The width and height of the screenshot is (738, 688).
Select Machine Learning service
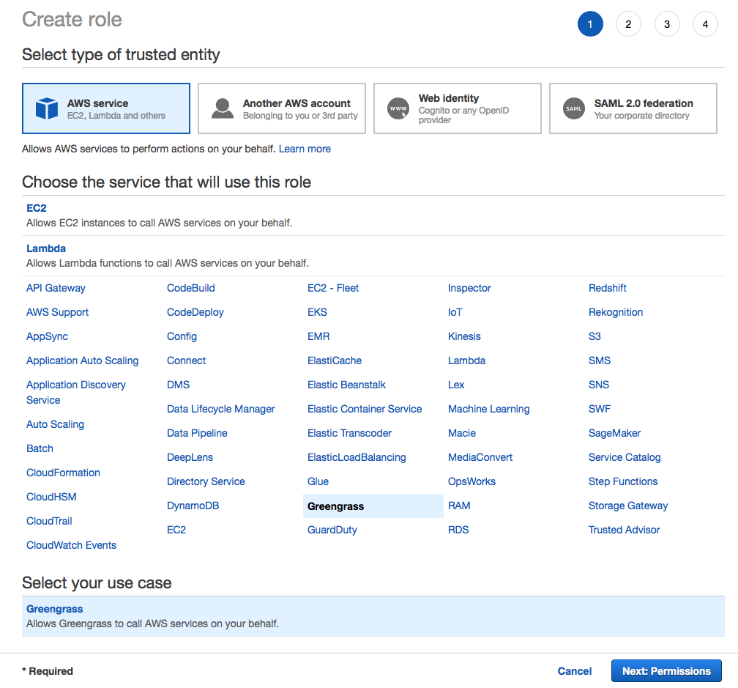488,409
